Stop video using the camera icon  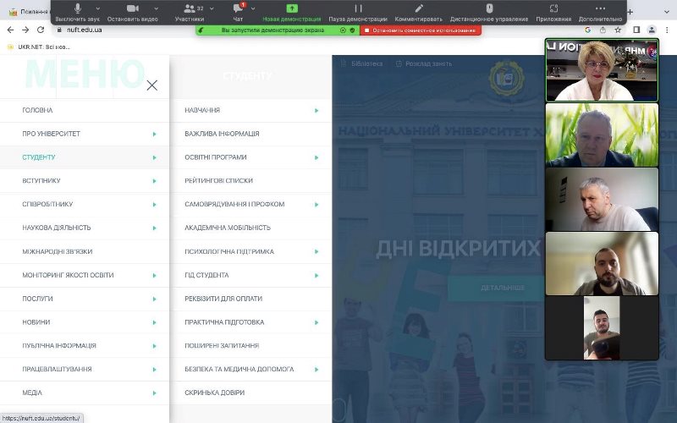133,9
